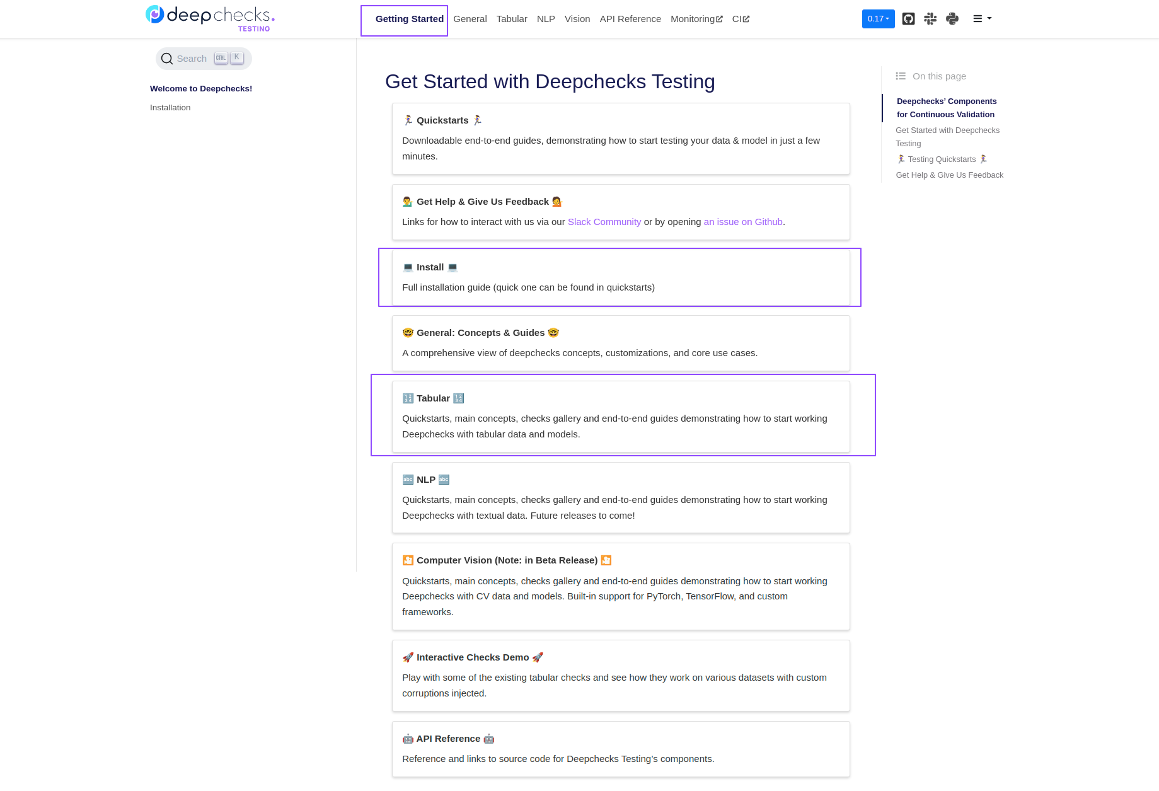
Task: Click the search magnifier icon
Action: point(167,59)
